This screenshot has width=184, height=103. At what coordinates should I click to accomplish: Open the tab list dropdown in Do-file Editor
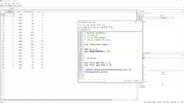click(x=141, y=30)
